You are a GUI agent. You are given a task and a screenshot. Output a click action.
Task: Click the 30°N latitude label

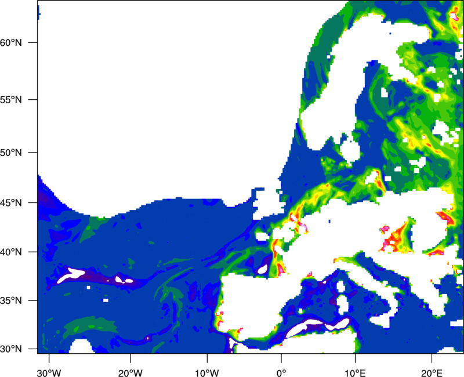pyautogui.click(x=11, y=349)
